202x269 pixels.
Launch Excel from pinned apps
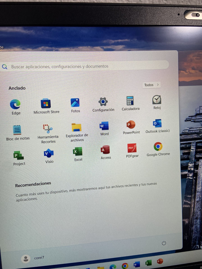(x=78, y=154)
